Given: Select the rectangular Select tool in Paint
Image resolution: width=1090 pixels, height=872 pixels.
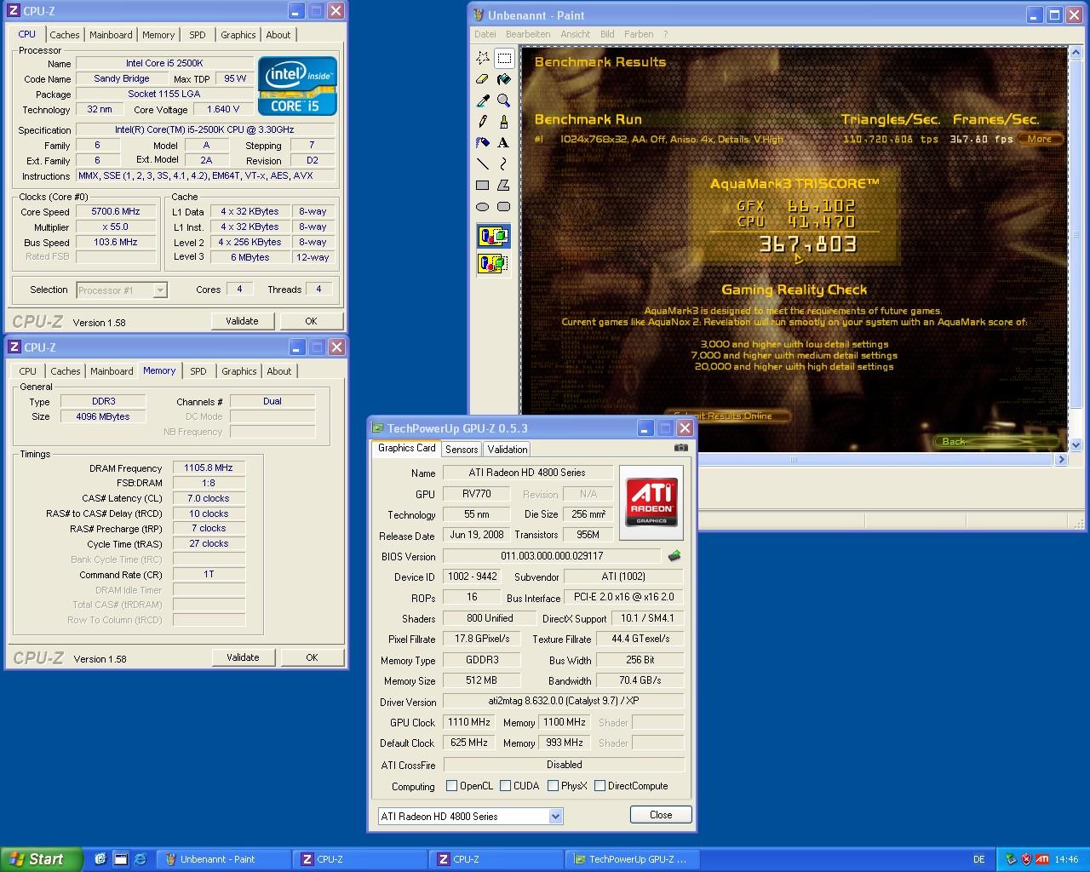Looking at the screenshot, I should click(x=504, y=58).
